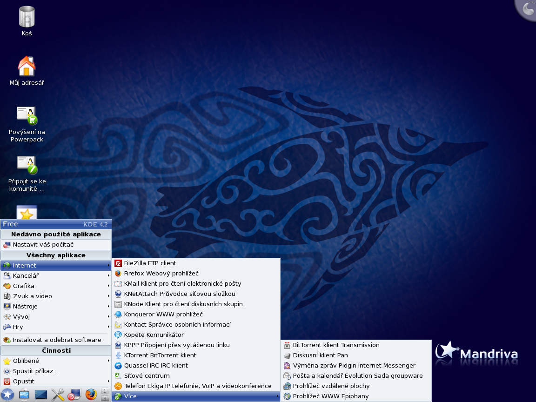Launch Firefox from the bottom panel
Screen dimensions: 536x402
tap(91, 395)
